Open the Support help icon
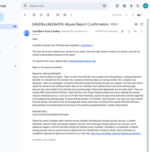Viewport: 150px width, 152px height. [x=117, y=6]
